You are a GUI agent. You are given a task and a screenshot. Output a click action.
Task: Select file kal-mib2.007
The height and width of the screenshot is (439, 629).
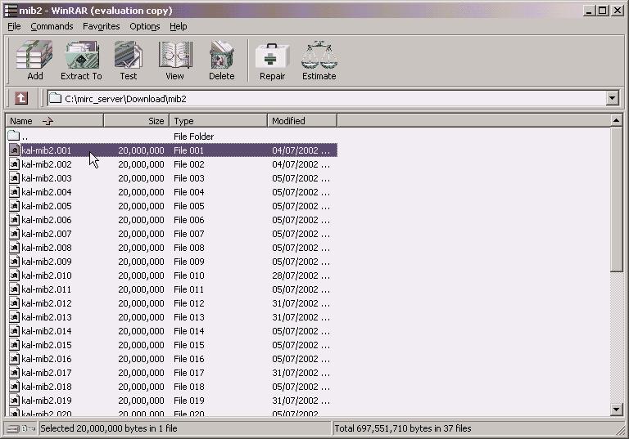pyautogui.click(x=47, y=234)
